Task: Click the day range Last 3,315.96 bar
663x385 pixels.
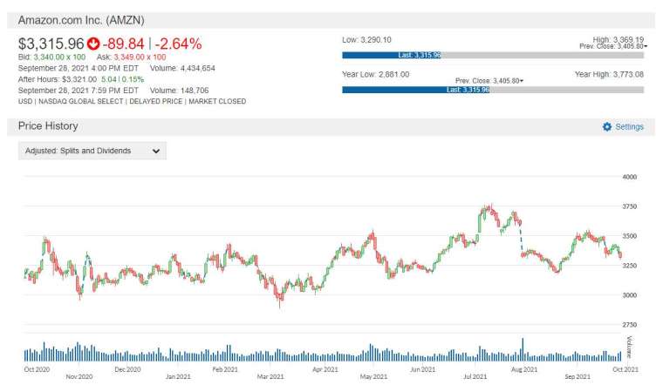Action: click(392, 55)
